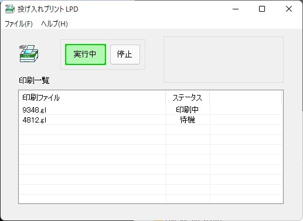Click the 待機 status cell
The width and height of the screenshot is (303, 221).
click(187, 120)
